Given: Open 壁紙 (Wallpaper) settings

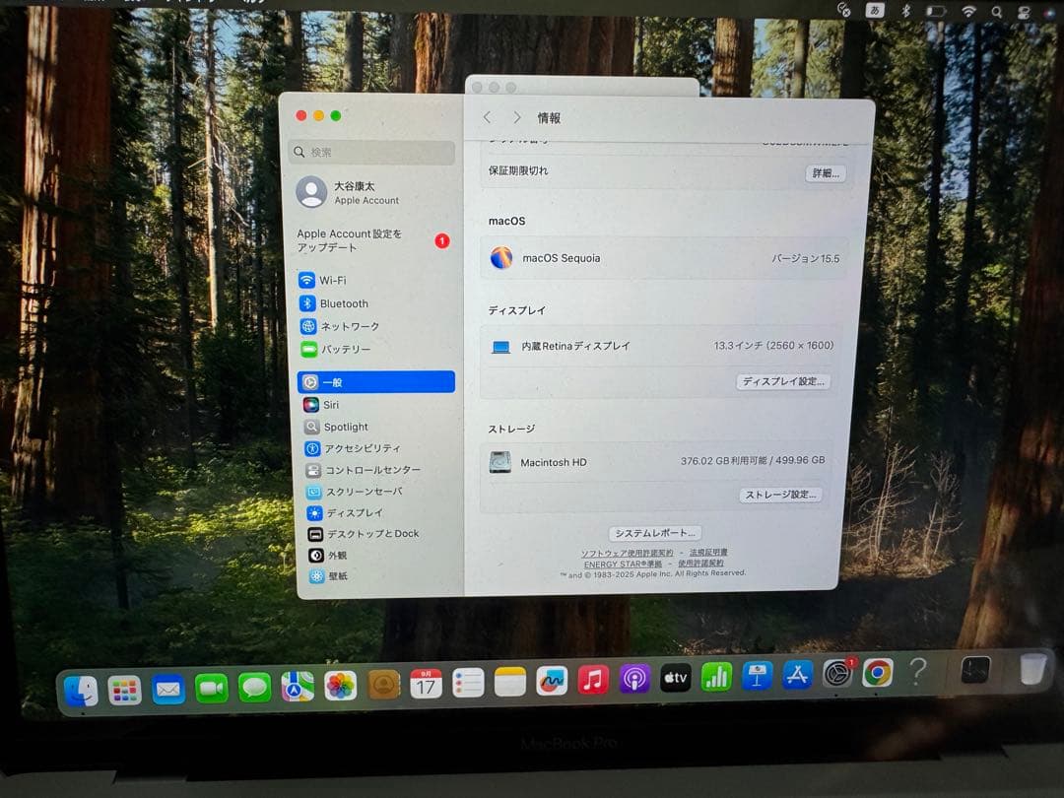Looking at the screenshot, I should tap(335, 575).
